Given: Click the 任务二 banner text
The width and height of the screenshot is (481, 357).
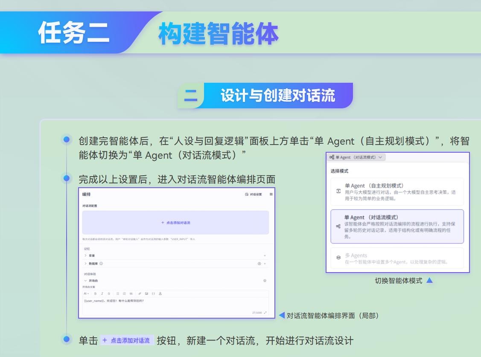Looking at the screenshot, I should tap(73, 32).
